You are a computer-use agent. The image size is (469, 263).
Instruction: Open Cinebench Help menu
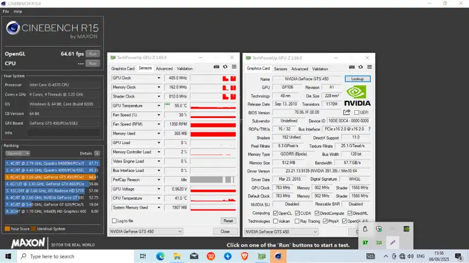18,12
